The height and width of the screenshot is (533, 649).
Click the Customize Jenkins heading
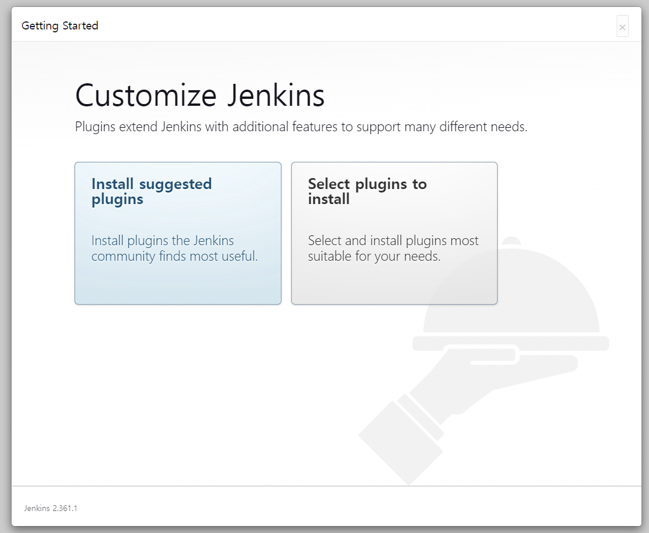tap(200, 95)
